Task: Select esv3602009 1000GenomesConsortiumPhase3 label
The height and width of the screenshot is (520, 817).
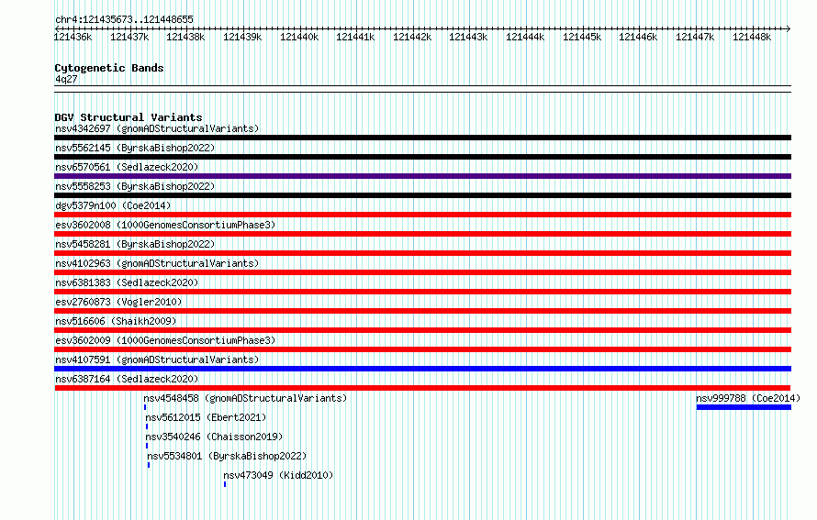Action: pyautogui.click(x=165, y=340)
